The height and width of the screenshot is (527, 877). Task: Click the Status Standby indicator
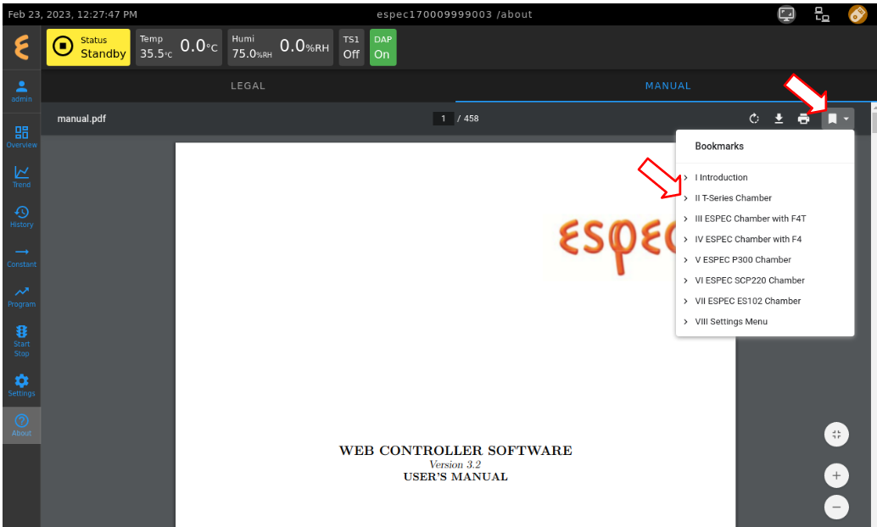click(88, 47)
